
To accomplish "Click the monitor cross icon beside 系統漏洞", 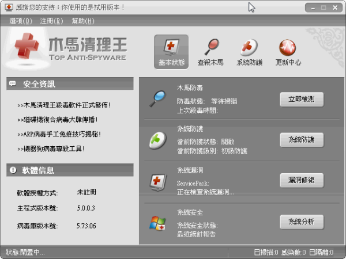I will 158,182.
